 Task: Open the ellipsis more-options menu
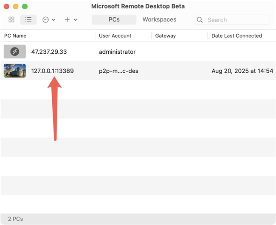point(49,20)
